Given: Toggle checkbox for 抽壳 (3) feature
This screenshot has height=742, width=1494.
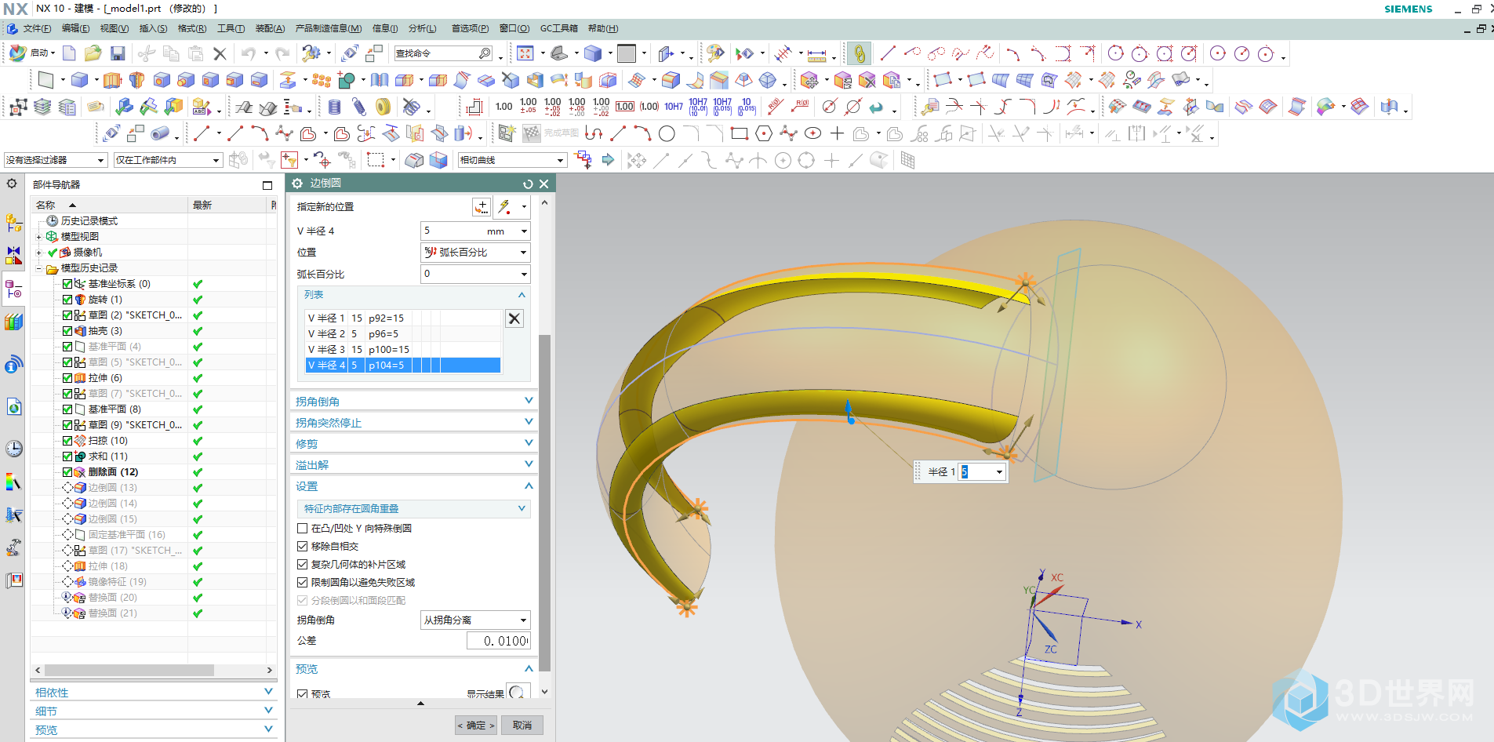Looking at the screenshot, I should click(67, 331).
